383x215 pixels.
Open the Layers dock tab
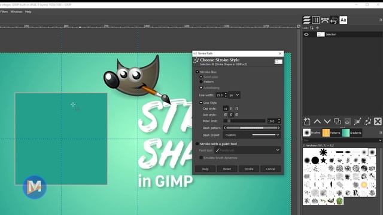coord(306,20)
